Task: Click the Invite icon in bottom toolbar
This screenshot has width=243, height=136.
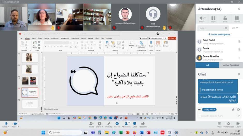Action: tap(92, 125)
